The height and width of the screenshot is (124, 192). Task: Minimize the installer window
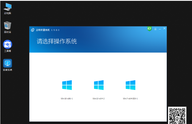[x=160, y=29]
